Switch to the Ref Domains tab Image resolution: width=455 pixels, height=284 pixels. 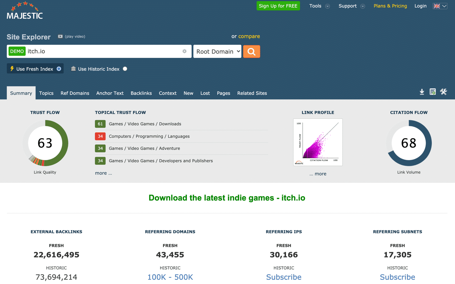75,93
